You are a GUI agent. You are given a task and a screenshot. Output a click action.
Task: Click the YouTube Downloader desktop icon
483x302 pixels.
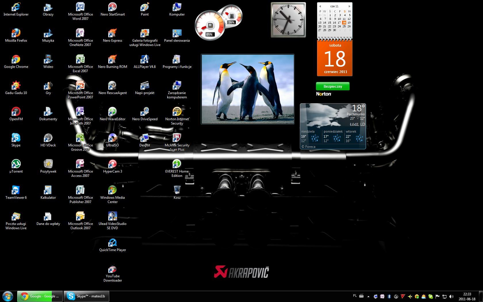(113, 273)
